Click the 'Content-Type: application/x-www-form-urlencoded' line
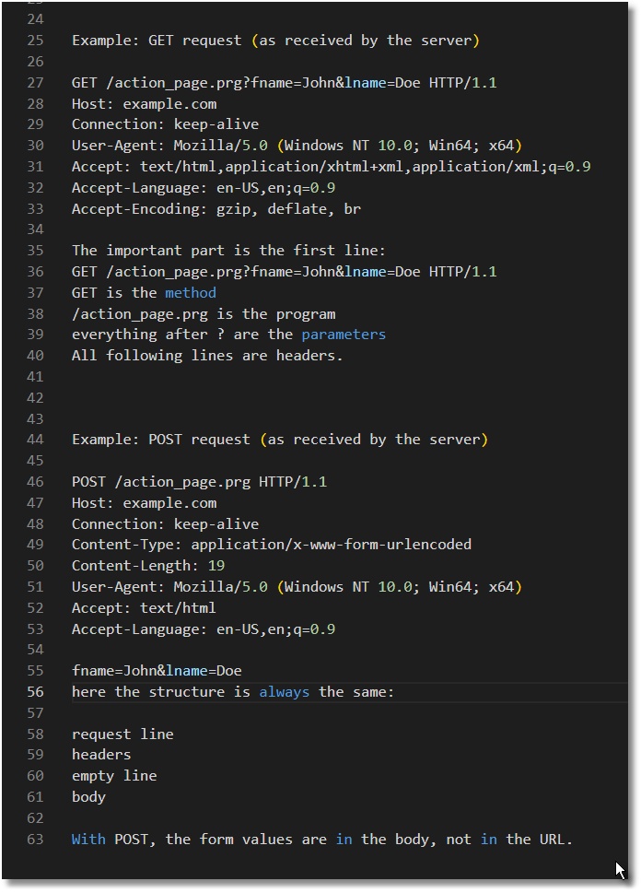The width and height of the screenshot is (641, 893). pos(272,545)
